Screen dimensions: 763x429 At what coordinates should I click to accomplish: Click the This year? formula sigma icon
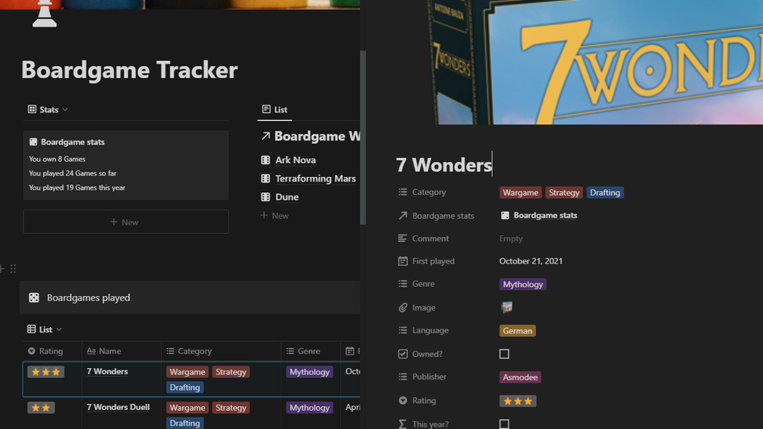click(x=402, y=424)
